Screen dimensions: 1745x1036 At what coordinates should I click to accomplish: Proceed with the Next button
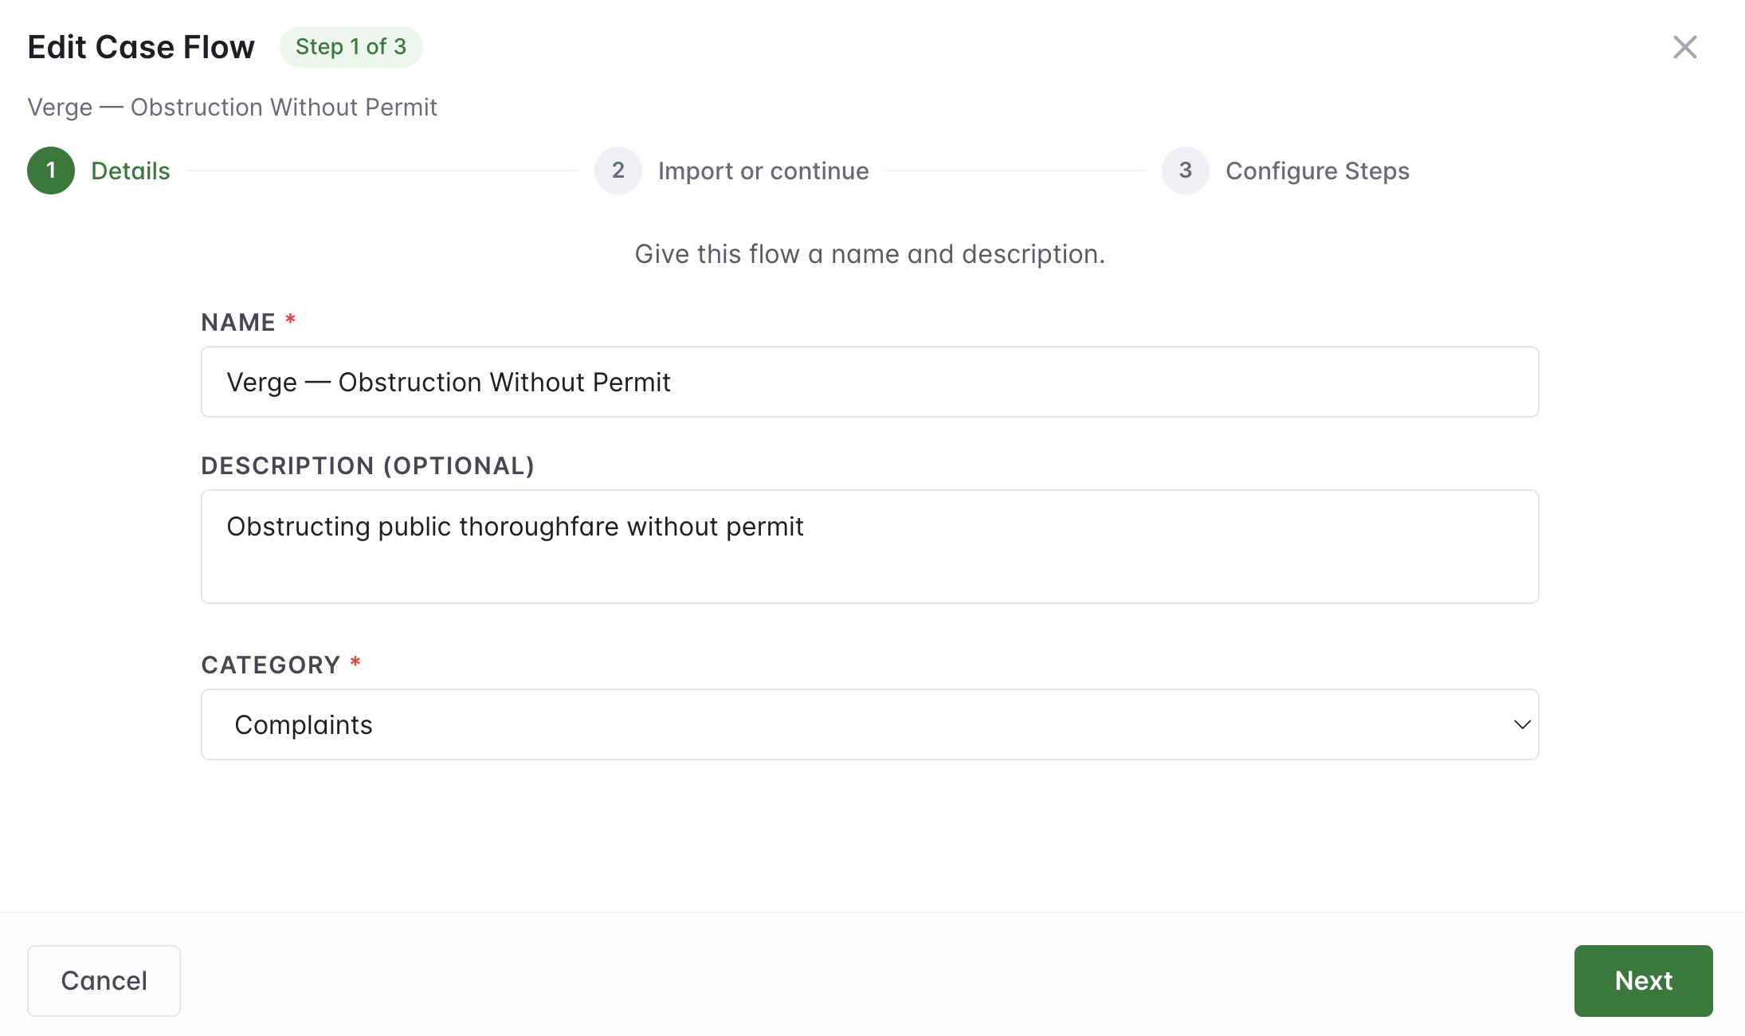[1643, 981]
